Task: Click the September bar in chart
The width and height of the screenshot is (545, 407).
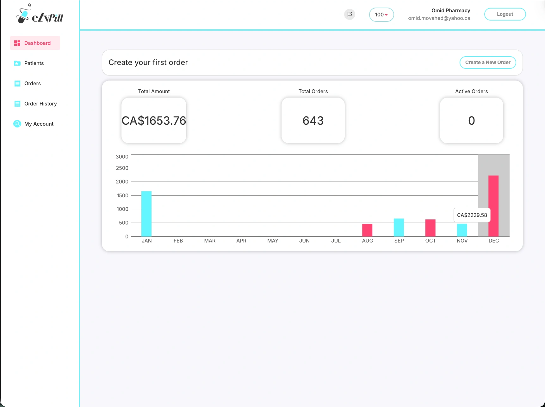Action: [x=399, y=227]
